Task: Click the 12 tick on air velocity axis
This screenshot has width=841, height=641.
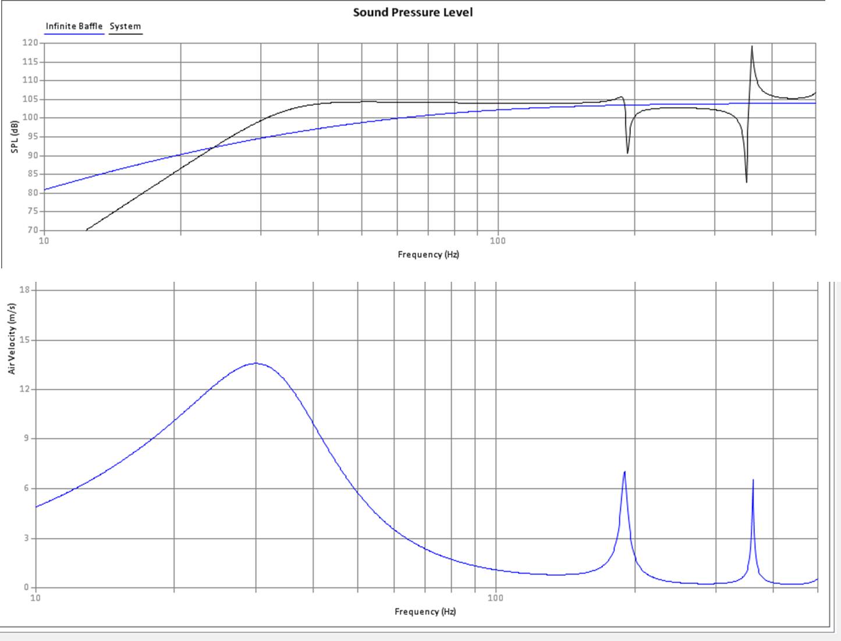Action: [25, 389]
